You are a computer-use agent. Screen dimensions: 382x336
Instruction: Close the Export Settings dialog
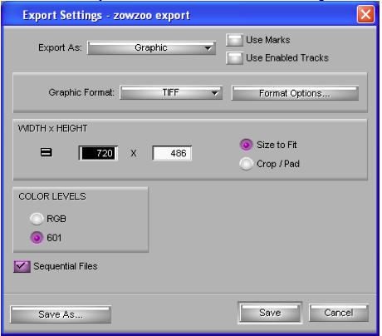coord(365,14)
